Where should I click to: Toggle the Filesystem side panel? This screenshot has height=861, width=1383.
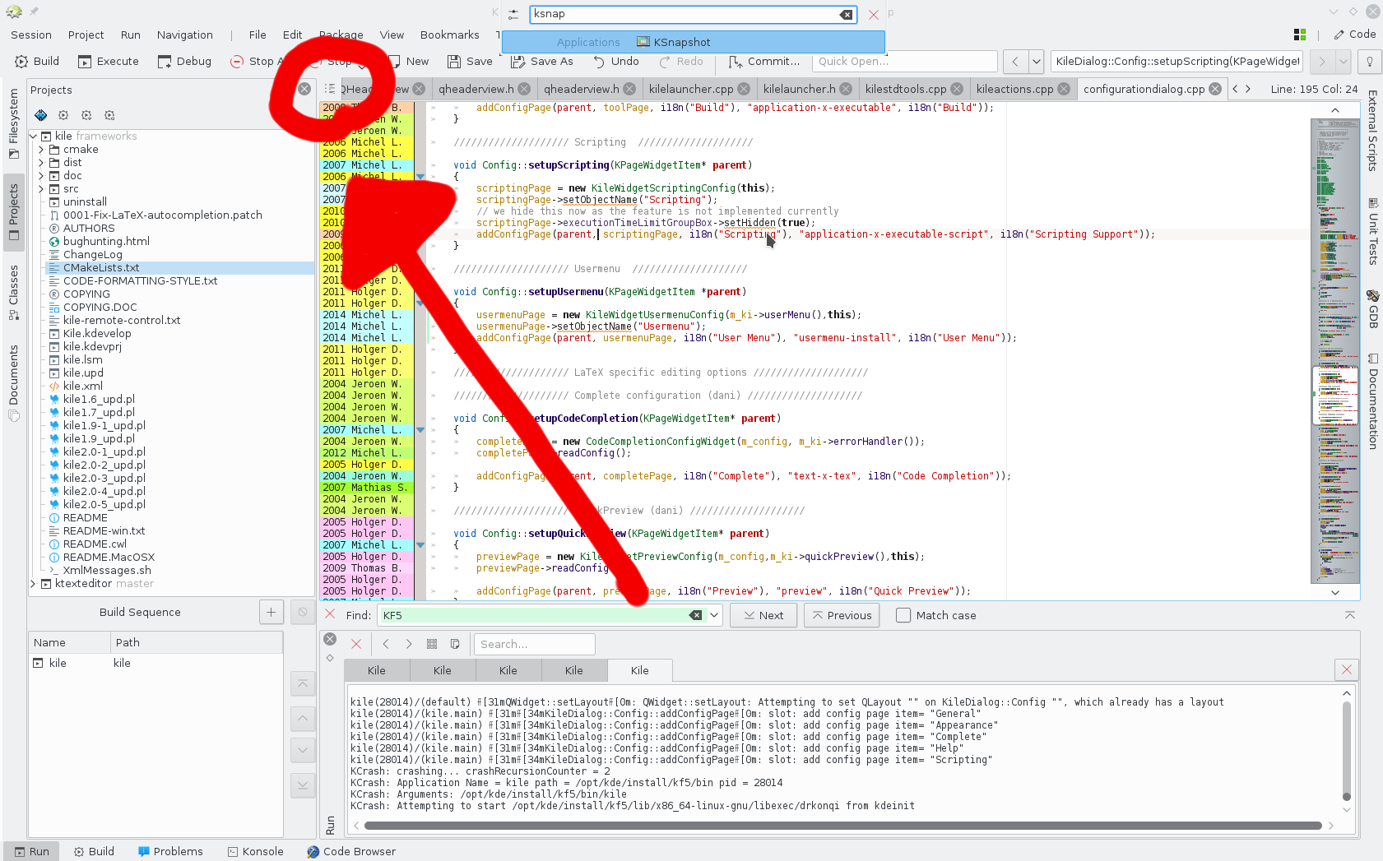coord(13,123)
